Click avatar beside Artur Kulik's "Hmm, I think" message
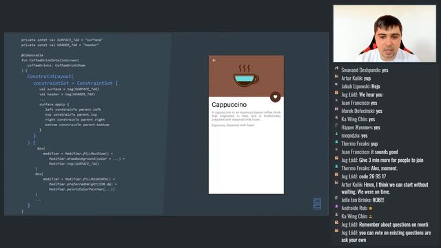 tap(336, 183)
